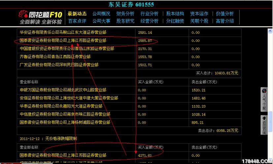Screen dimensions: 273x164
Task: Click the buy amount 4271.61
Action: click(x=145, y=155)
